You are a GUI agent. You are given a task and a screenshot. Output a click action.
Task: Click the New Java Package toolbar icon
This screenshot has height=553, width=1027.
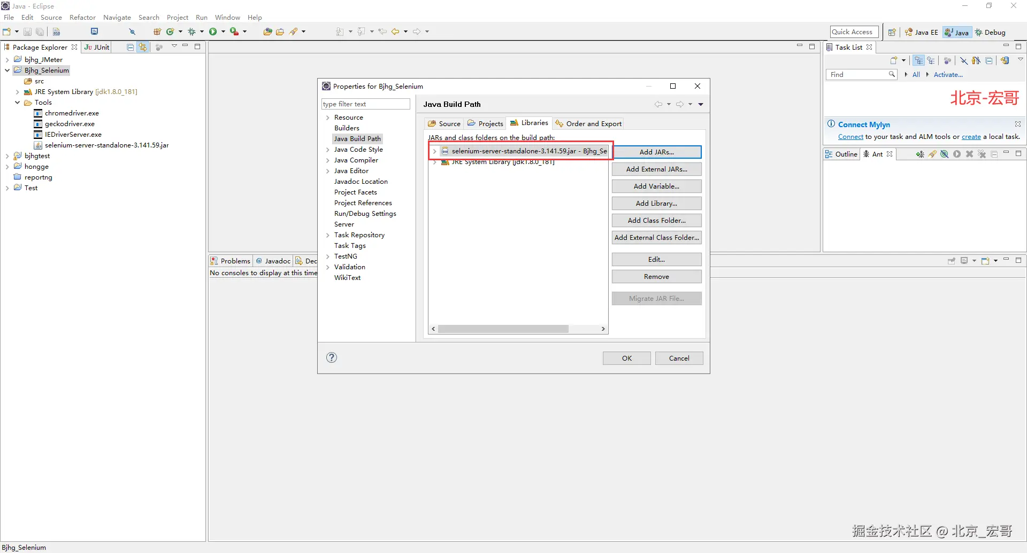(x=157, y=32)
